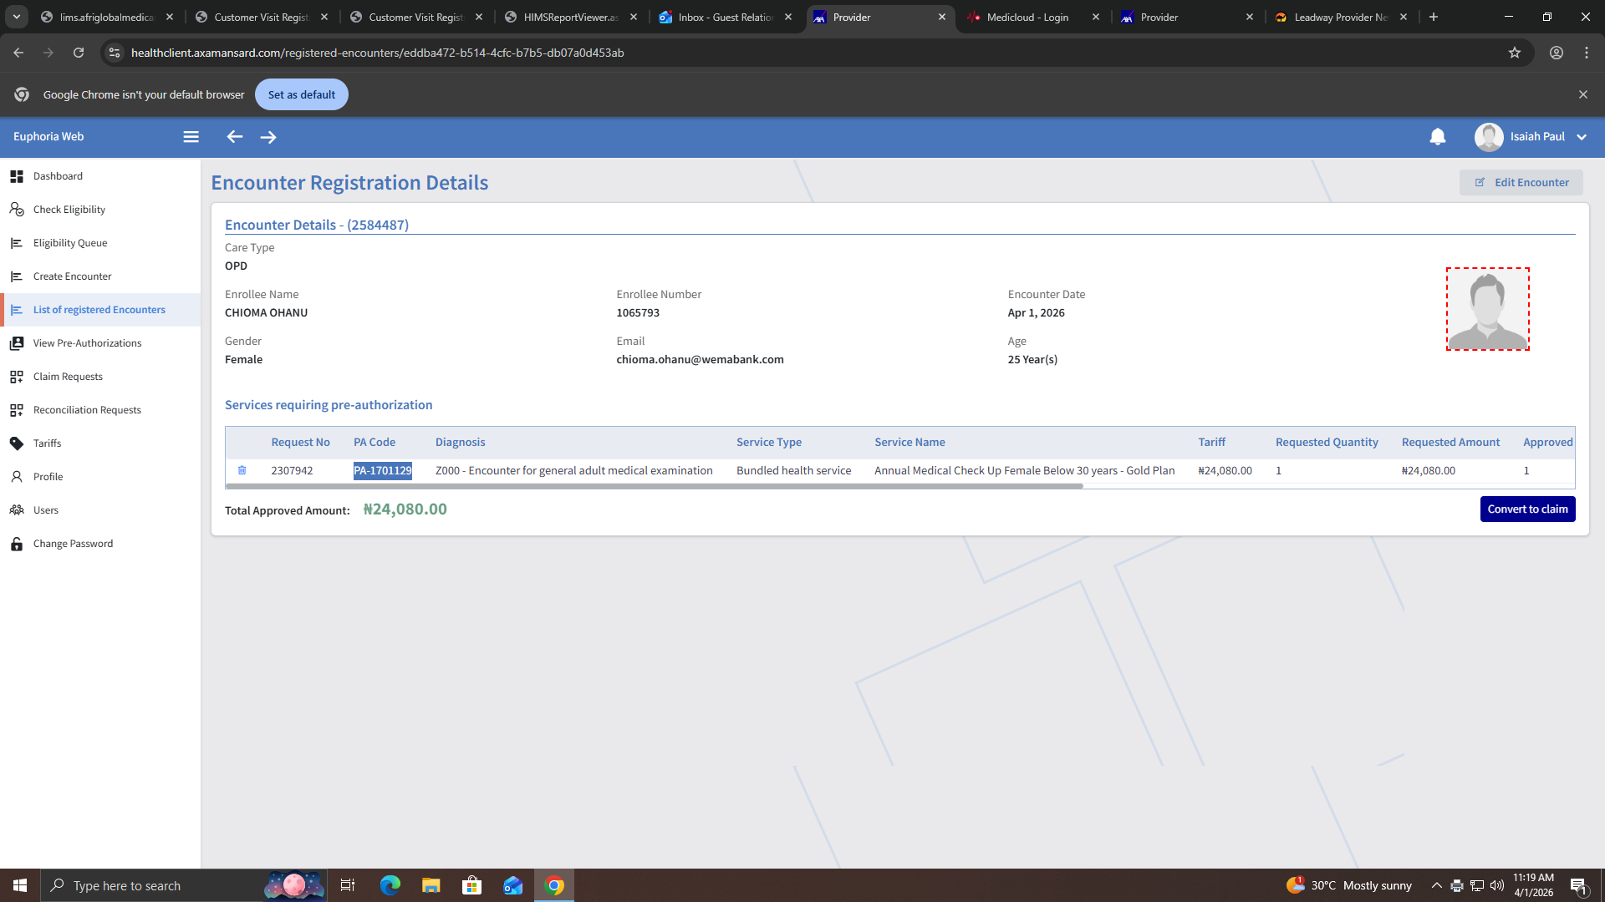Go to Tariffs in the sidebar
1605x902 pixels.
coord(47,443)
